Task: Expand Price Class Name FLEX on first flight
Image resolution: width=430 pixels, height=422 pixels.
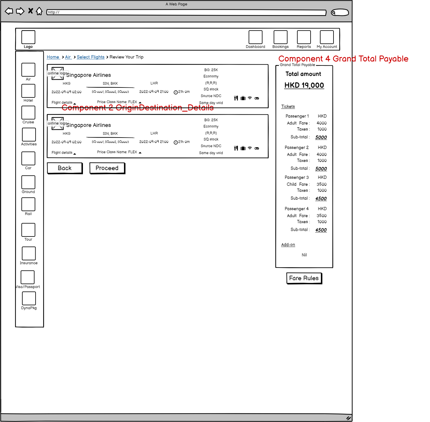Action: coord(119,102)
